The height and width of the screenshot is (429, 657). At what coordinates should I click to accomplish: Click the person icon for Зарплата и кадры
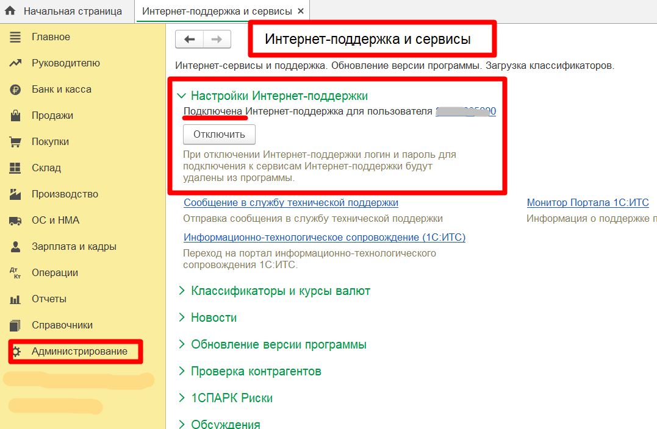pos(15,247)
